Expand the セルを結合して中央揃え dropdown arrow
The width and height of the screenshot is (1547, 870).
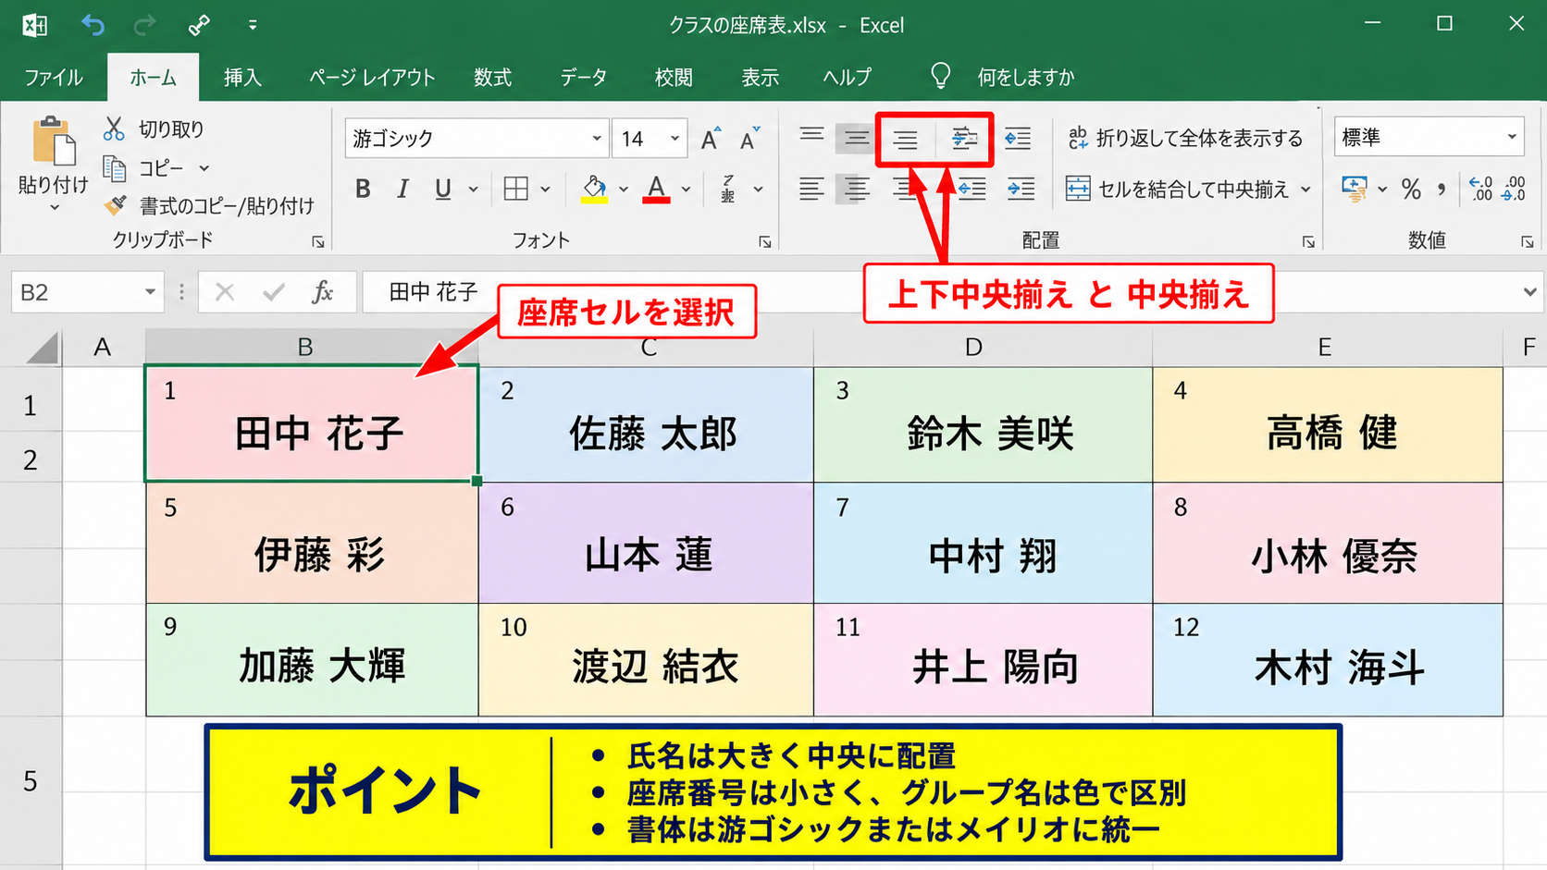tap(1306, 190)
